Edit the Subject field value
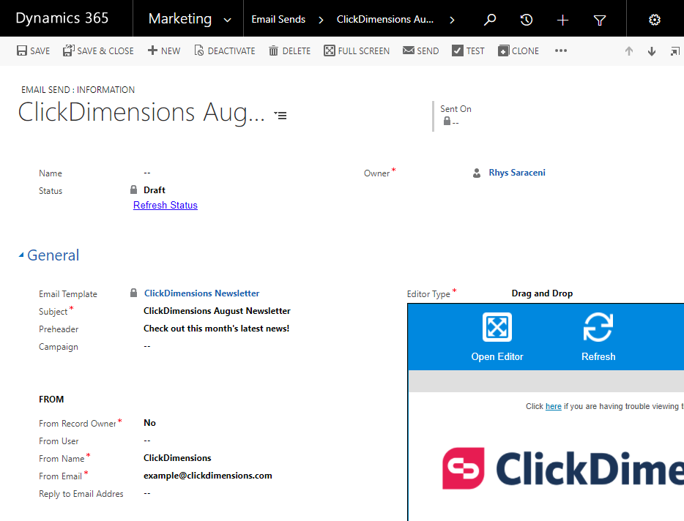The height and width of the screenshot is (521, 684). pos(217,311)
